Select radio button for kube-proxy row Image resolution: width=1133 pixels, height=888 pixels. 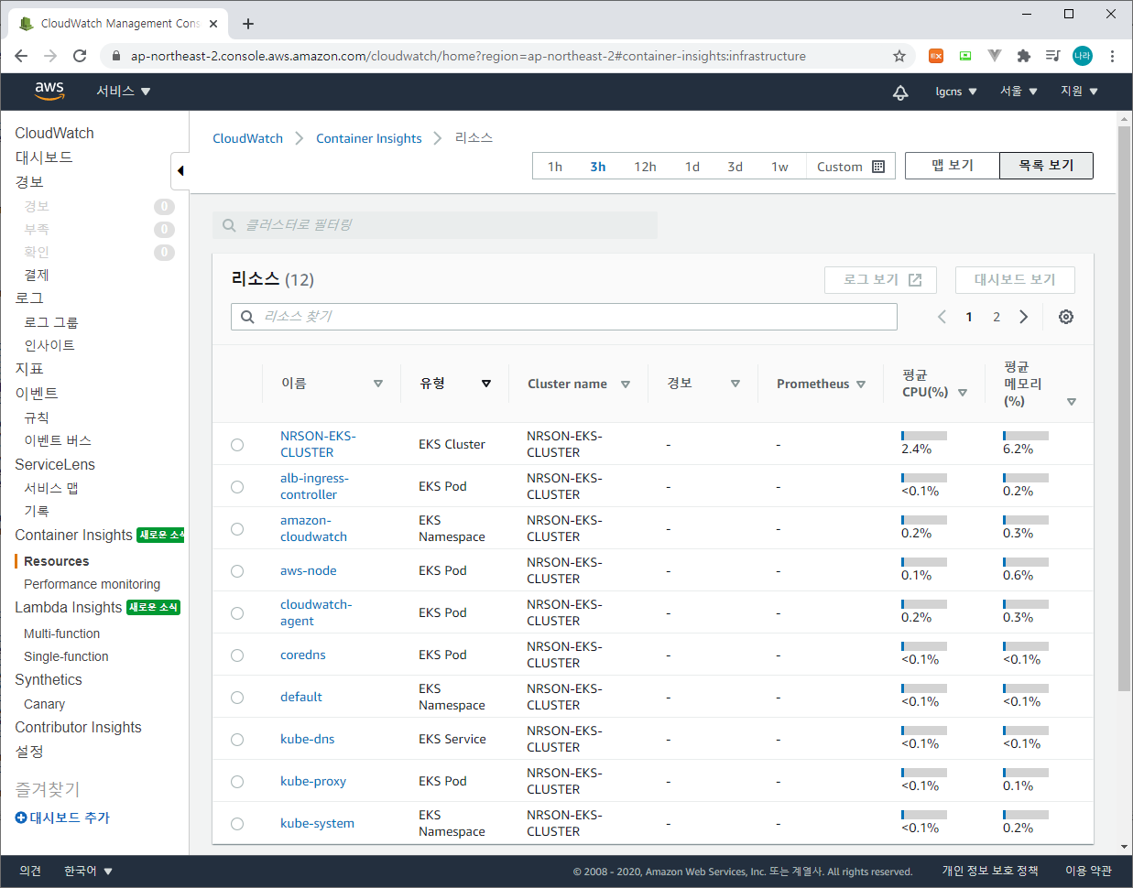(x=237, y=782)
